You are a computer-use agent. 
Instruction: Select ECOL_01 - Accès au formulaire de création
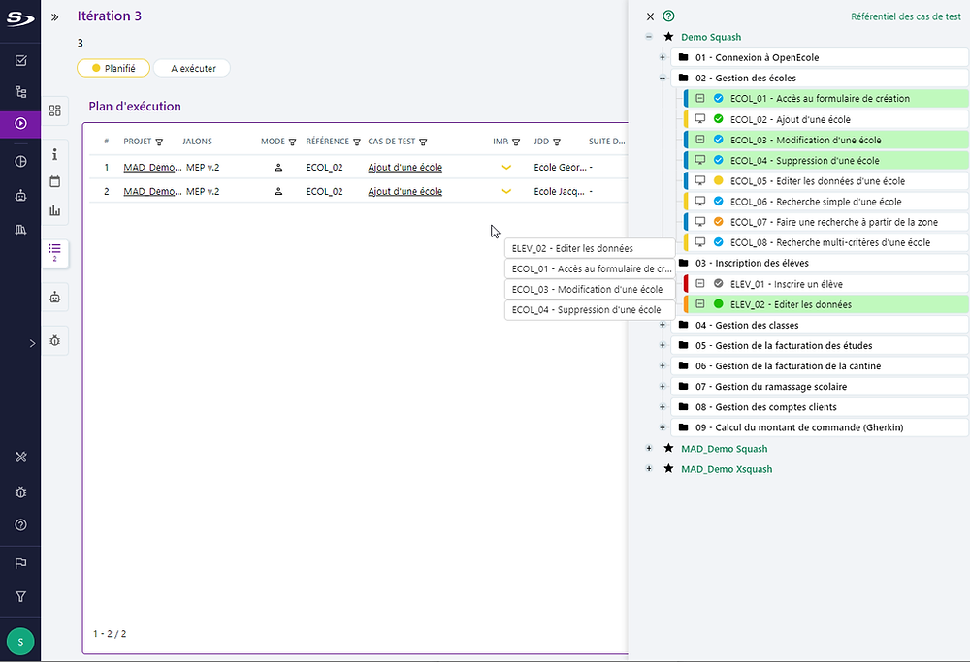click(825, 98)
